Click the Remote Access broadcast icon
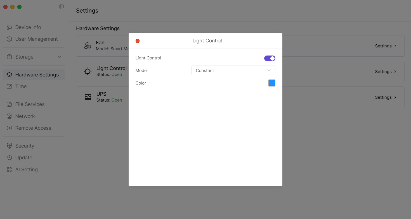The image size is (411, 219). [x=10, y=128]
